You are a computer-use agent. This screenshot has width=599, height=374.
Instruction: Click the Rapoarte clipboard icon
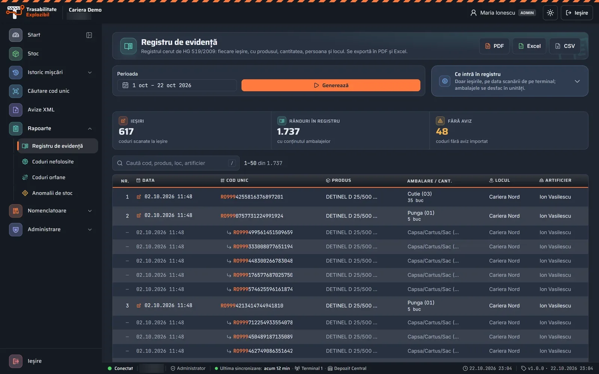16,128
